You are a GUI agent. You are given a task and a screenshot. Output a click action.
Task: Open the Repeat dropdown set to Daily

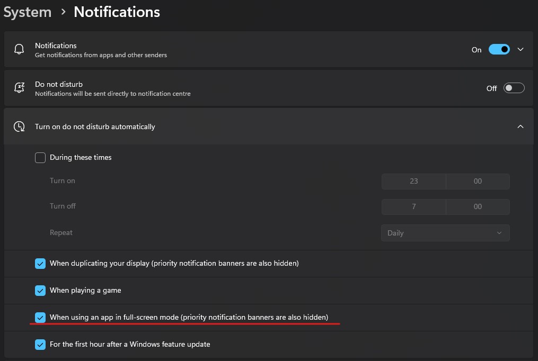point(445,233)
